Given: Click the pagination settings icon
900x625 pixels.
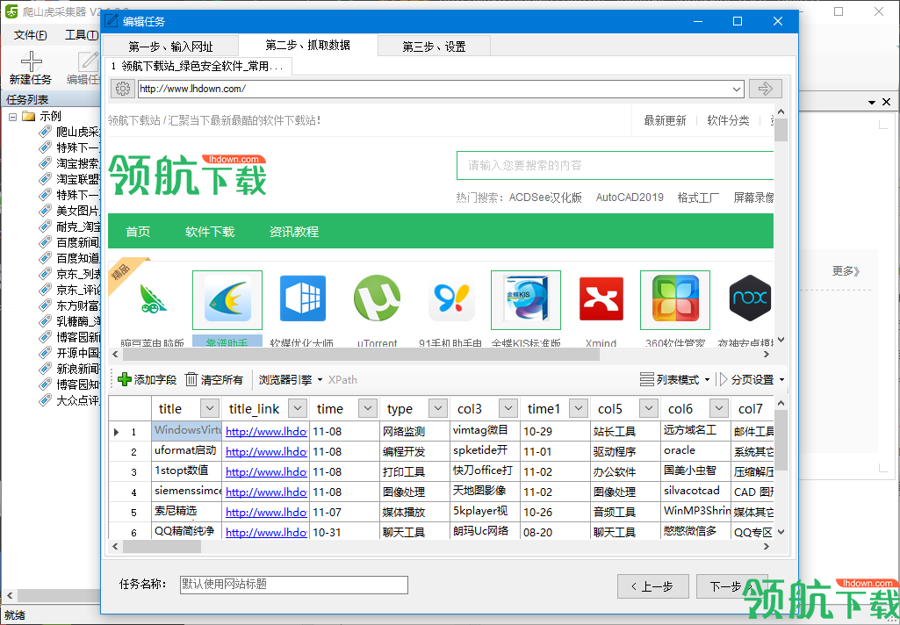Looking at the screenshot, I should (722, 379).
